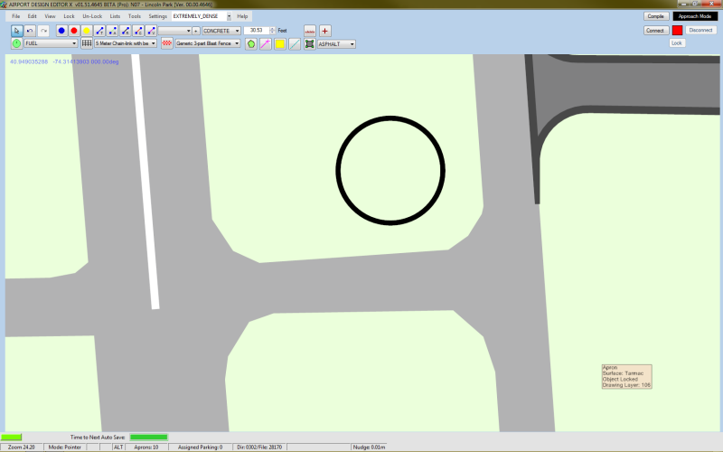Select the blue circle node tool
The width and height of the screenshot is (723, 452).
pos(61,31)
